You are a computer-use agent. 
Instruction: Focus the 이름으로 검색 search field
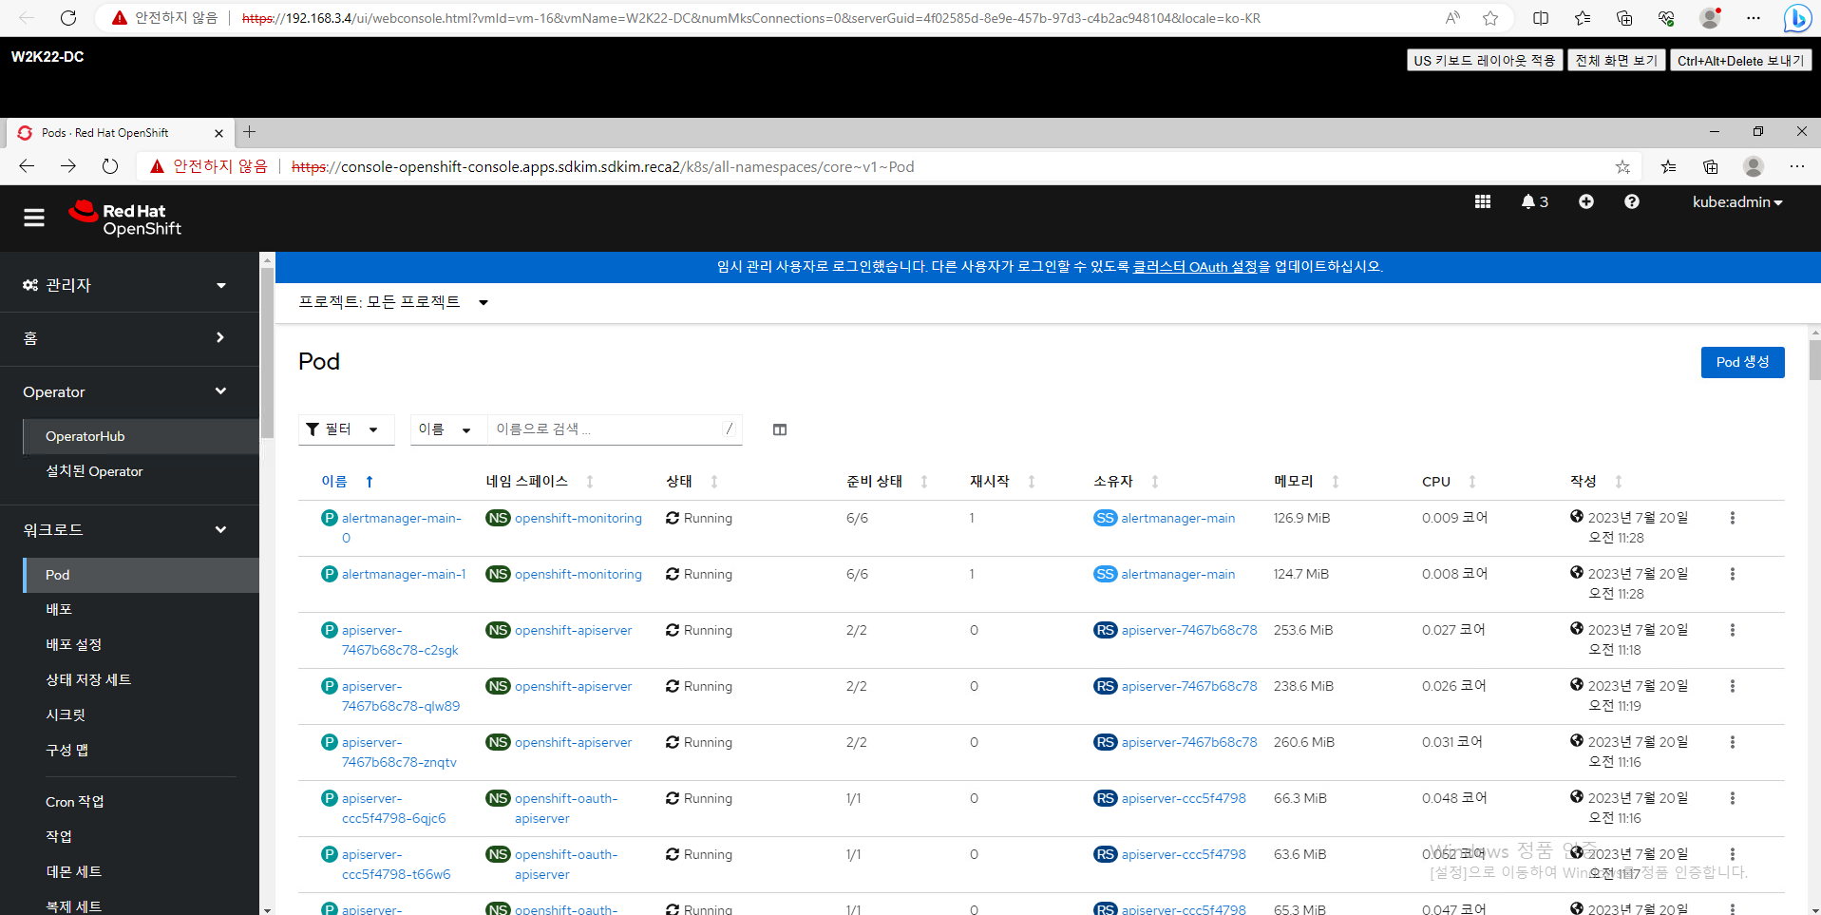click(614, 429)
